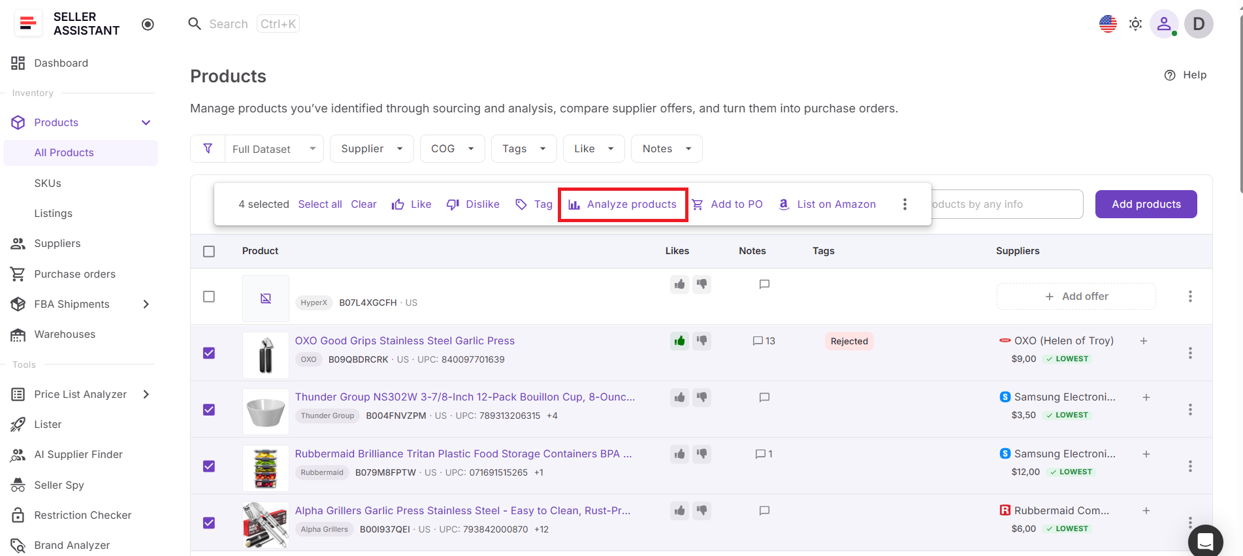This screenshot has width=1243, height=556.
Task: Open row menu for Thunder Group product
Action: [x=1190, y=410]
